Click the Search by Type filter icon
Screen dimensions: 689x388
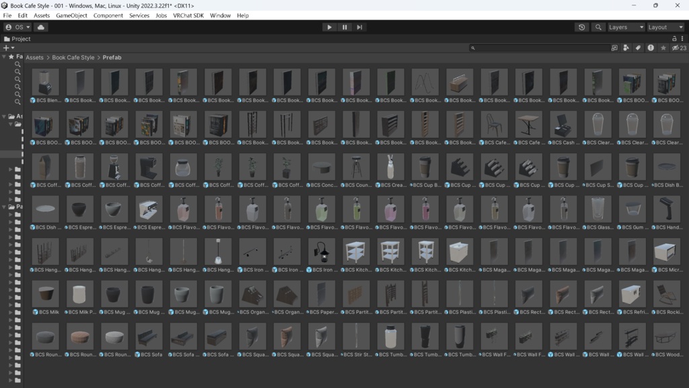tap(626, 48)
